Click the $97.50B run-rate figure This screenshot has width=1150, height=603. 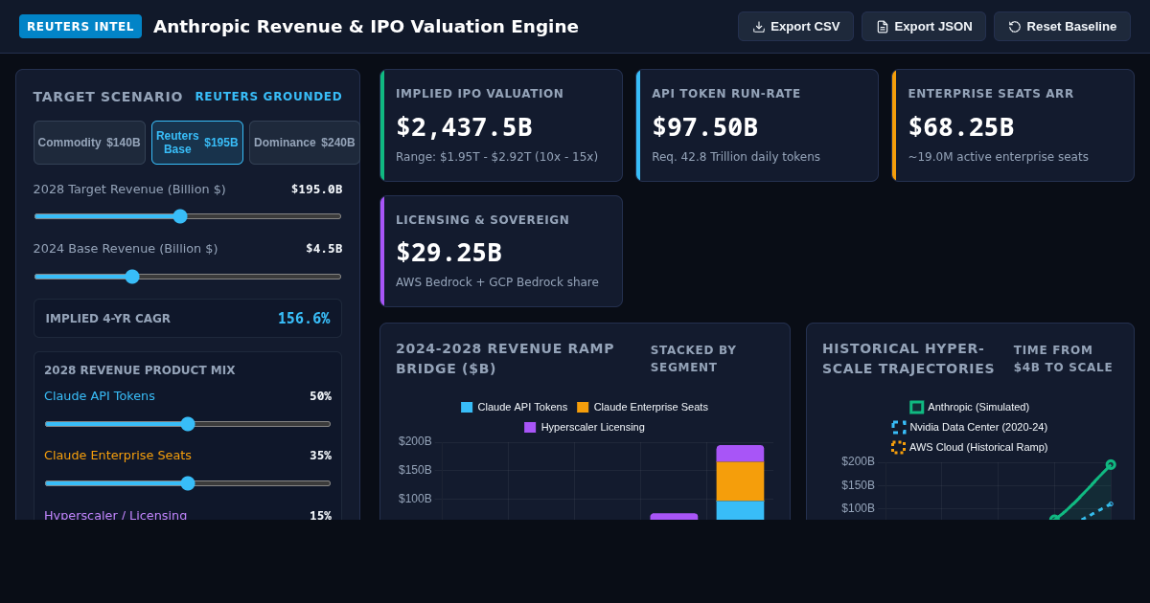pos(704,127)
